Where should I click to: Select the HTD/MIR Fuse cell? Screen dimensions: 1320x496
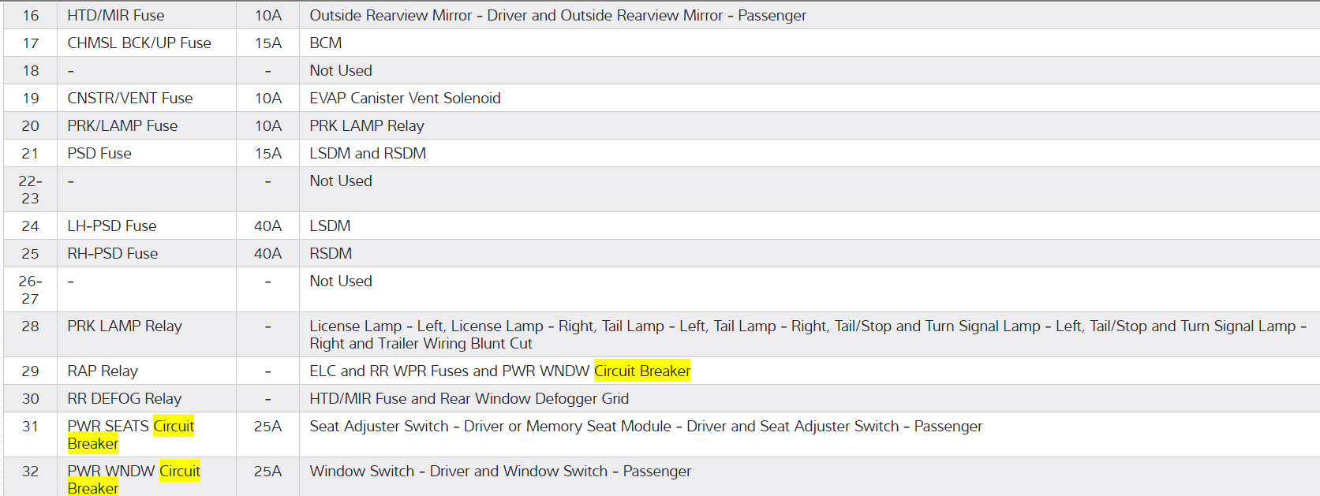point(116,16)
